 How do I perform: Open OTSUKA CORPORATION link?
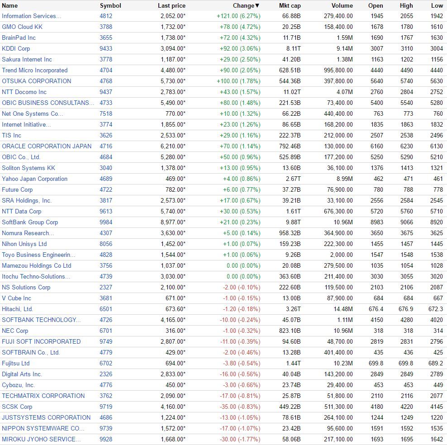click(x=37, y=81)
